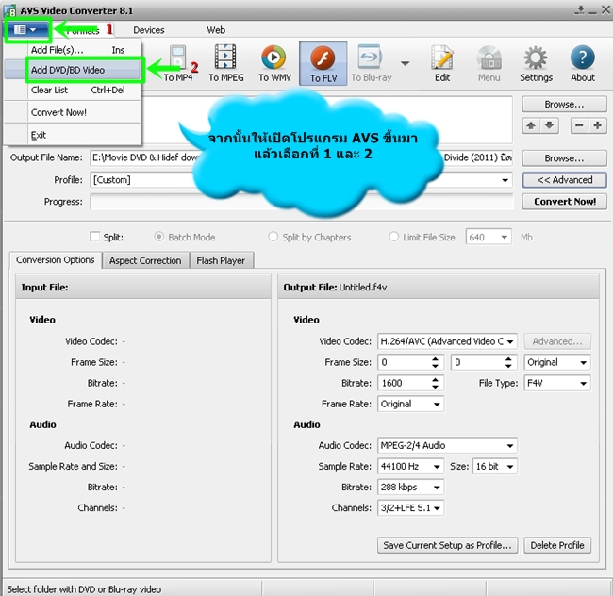Open the Channels 3/2+LFE 5.1 dropdown
The image size is (613, 596).
point(410,508)
